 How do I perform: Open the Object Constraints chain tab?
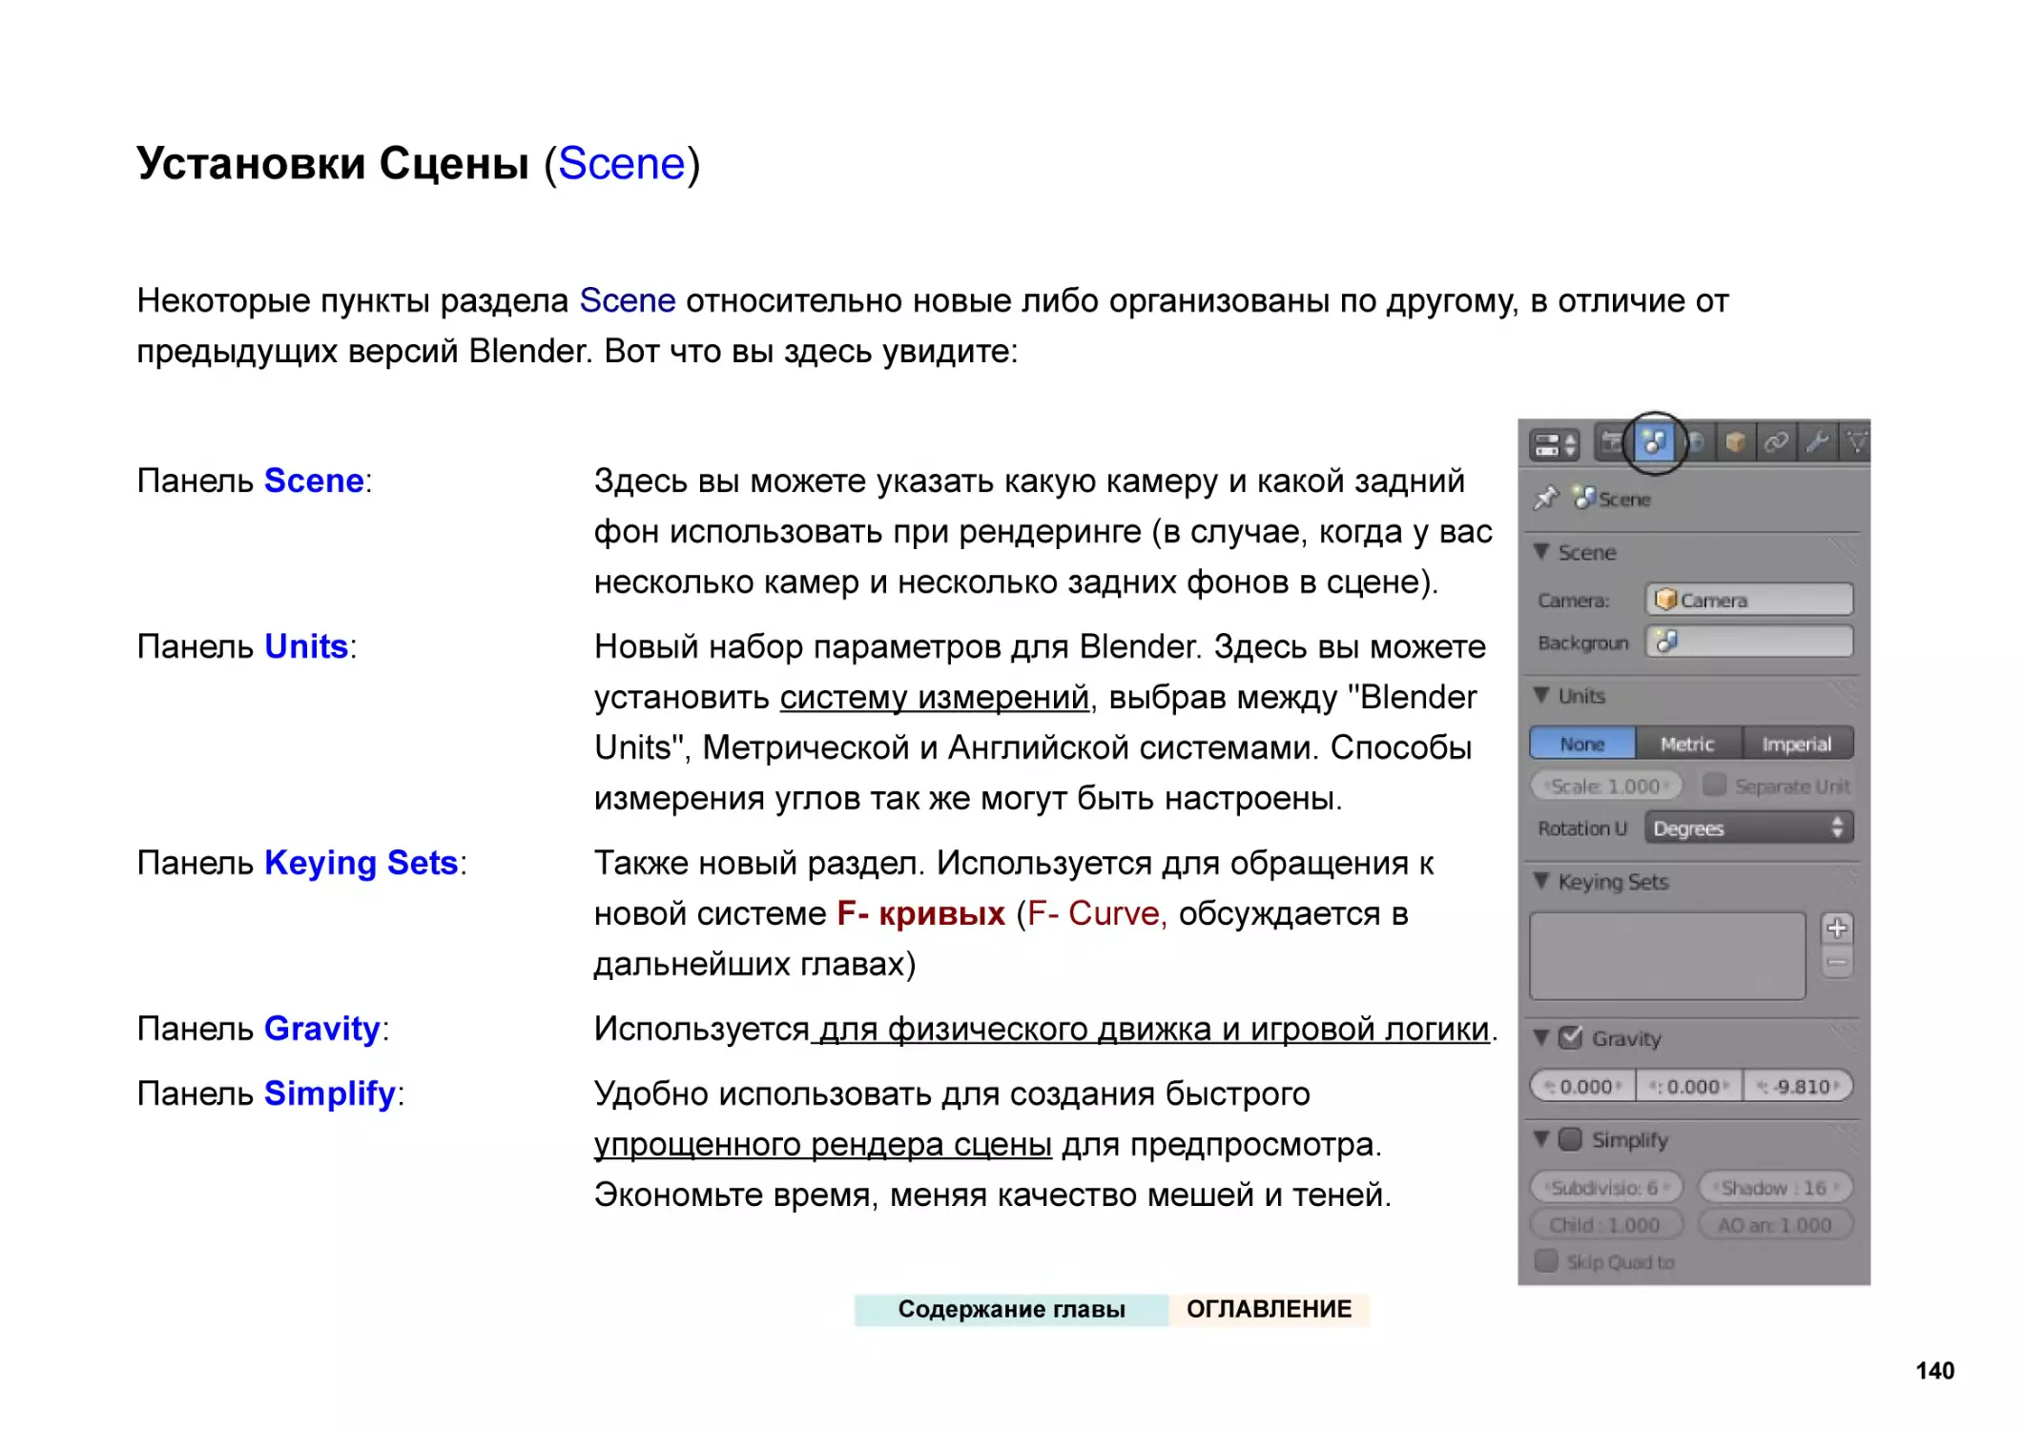tap(1776, 442)
